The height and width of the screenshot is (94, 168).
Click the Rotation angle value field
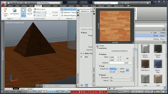(128, 63)
